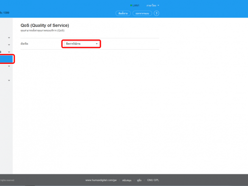Expand the topmost sidebar chevron
248x186 pixels.
tap(9, 37)
